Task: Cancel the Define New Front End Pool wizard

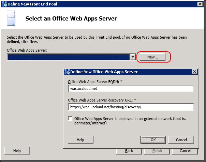Action: tap(185, 151)
